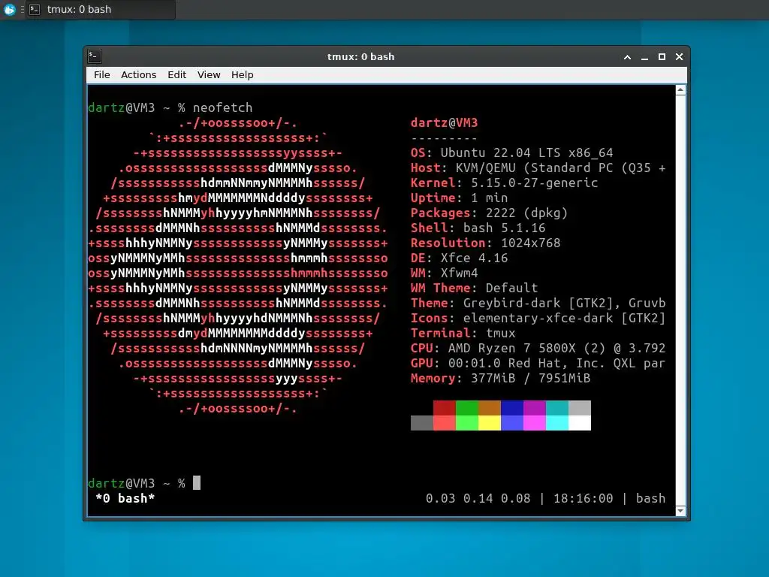769x577 pixels.
Task: Close the tmux terminal window
Action: pos(679,57)
